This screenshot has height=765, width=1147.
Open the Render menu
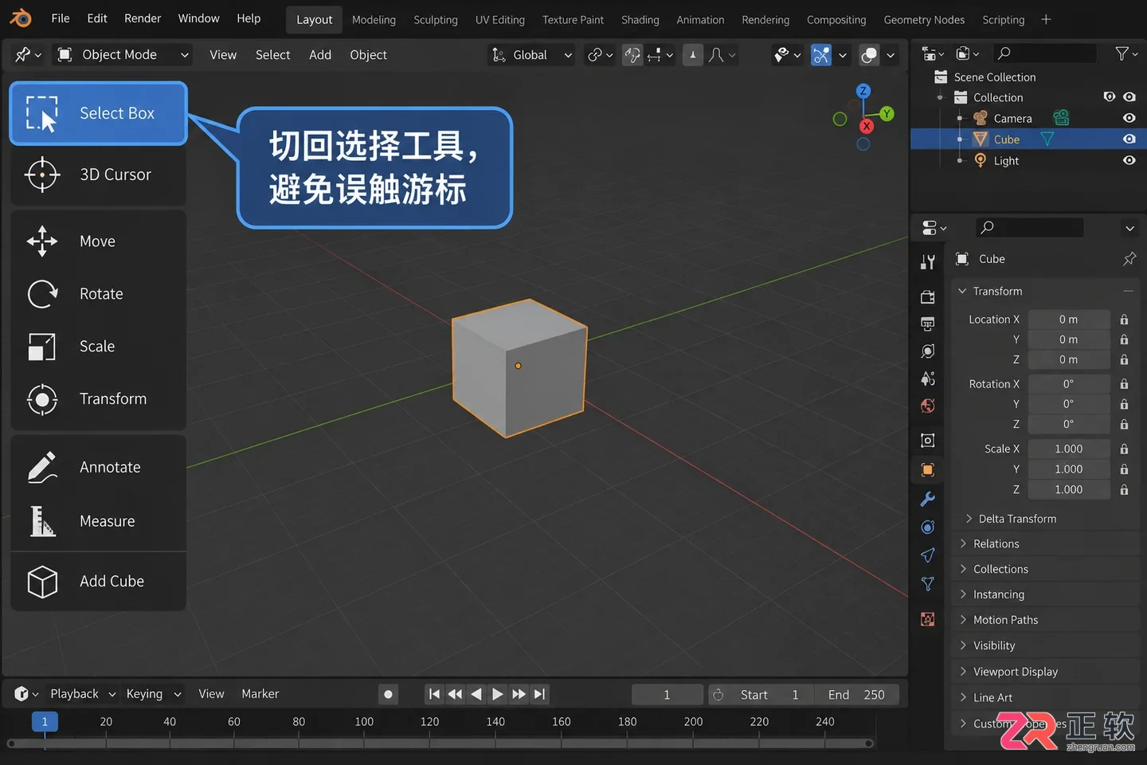pyautogui.click(x=143, y=18)
